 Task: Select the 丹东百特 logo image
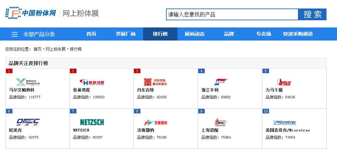156,82
